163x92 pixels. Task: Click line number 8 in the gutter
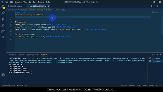point(11,29)
